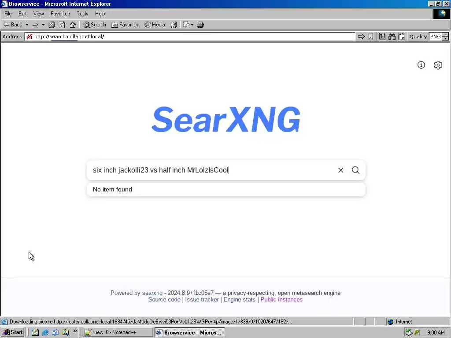Click the clipboard icon in address toolbar
451x338 pixels.
(402, 37)
